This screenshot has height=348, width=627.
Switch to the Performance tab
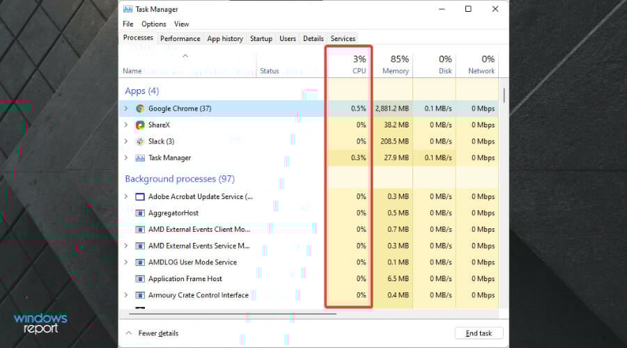(x=180, y=38)
